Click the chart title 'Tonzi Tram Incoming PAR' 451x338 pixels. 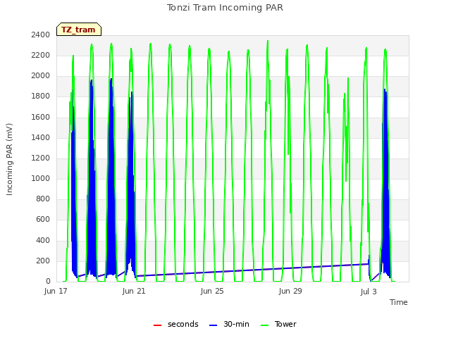225,8
